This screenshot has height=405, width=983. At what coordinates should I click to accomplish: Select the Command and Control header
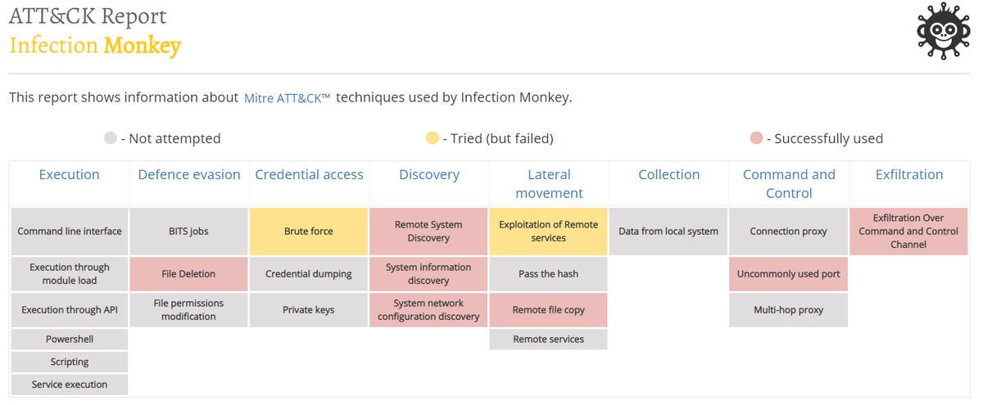click(789, 183)
